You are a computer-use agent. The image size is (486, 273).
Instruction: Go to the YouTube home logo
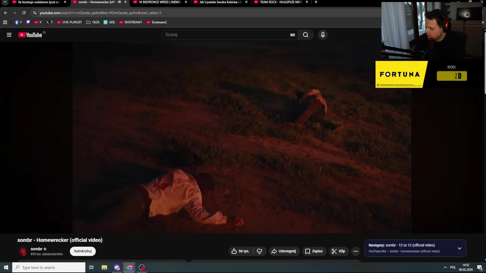tap(30, 35)
